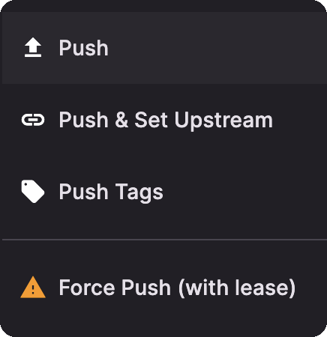The height and width of the screenshot is (337, 327).
Task: Click the upload arrow Push icon
Action: [x=33, y=47]
